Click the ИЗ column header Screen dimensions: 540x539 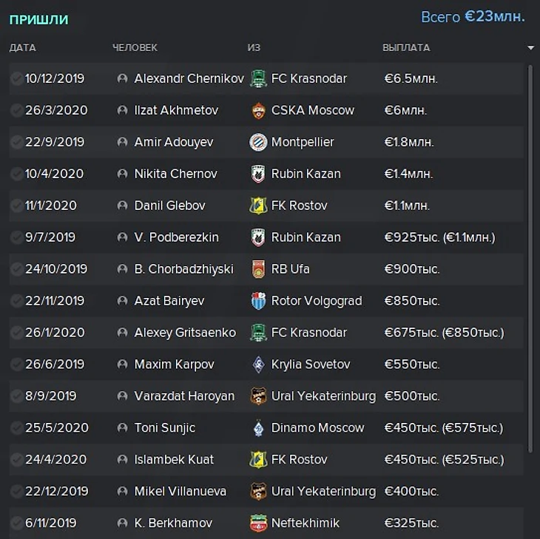pyautogui.click(x=254, y=48)
